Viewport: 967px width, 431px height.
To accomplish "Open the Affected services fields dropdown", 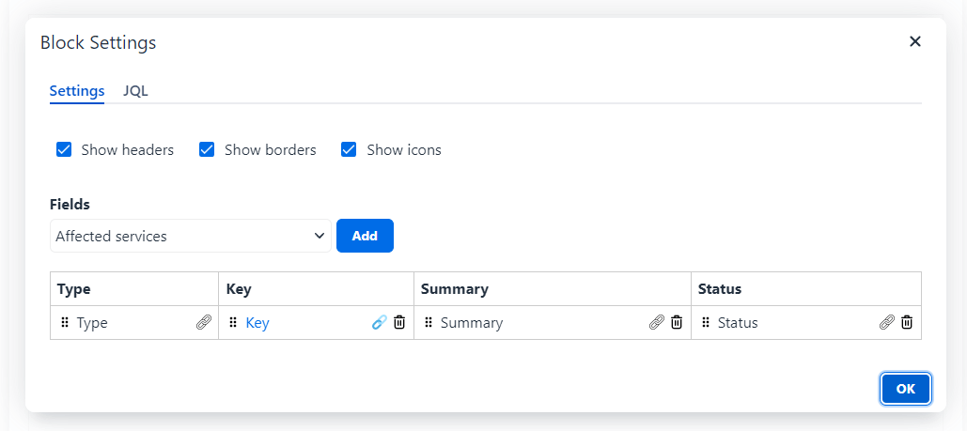I will point(191,236).
